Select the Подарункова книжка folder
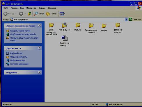 tap(91, 28)
